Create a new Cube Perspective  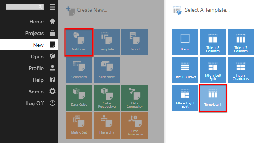107,98
